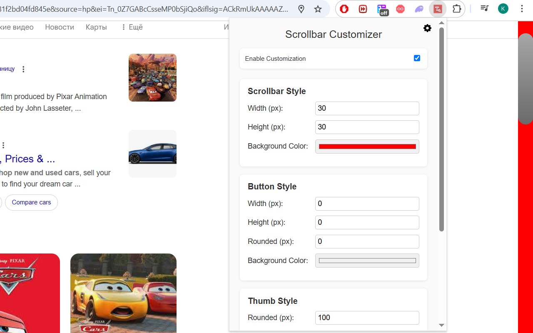Click the Scrollbar Style Height field

pos(367,127)
